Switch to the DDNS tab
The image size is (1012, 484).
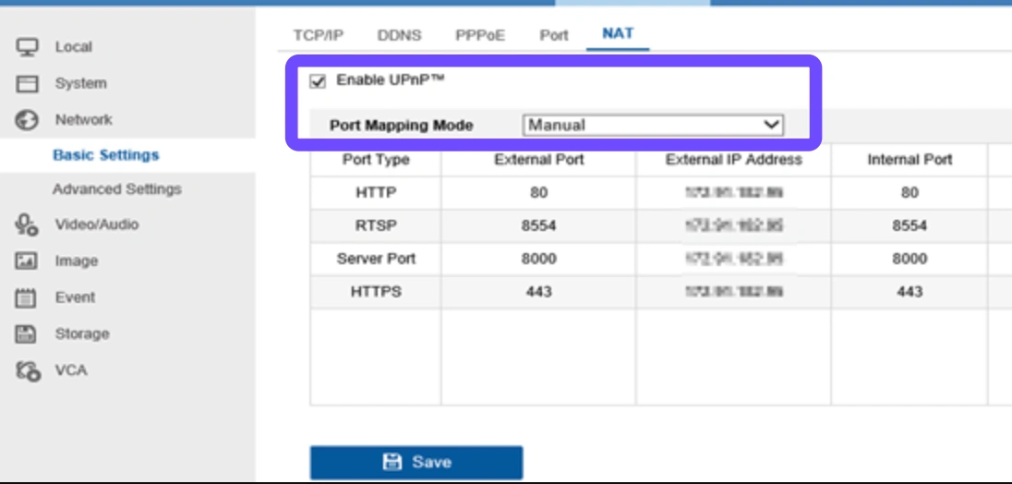point(399,35)
